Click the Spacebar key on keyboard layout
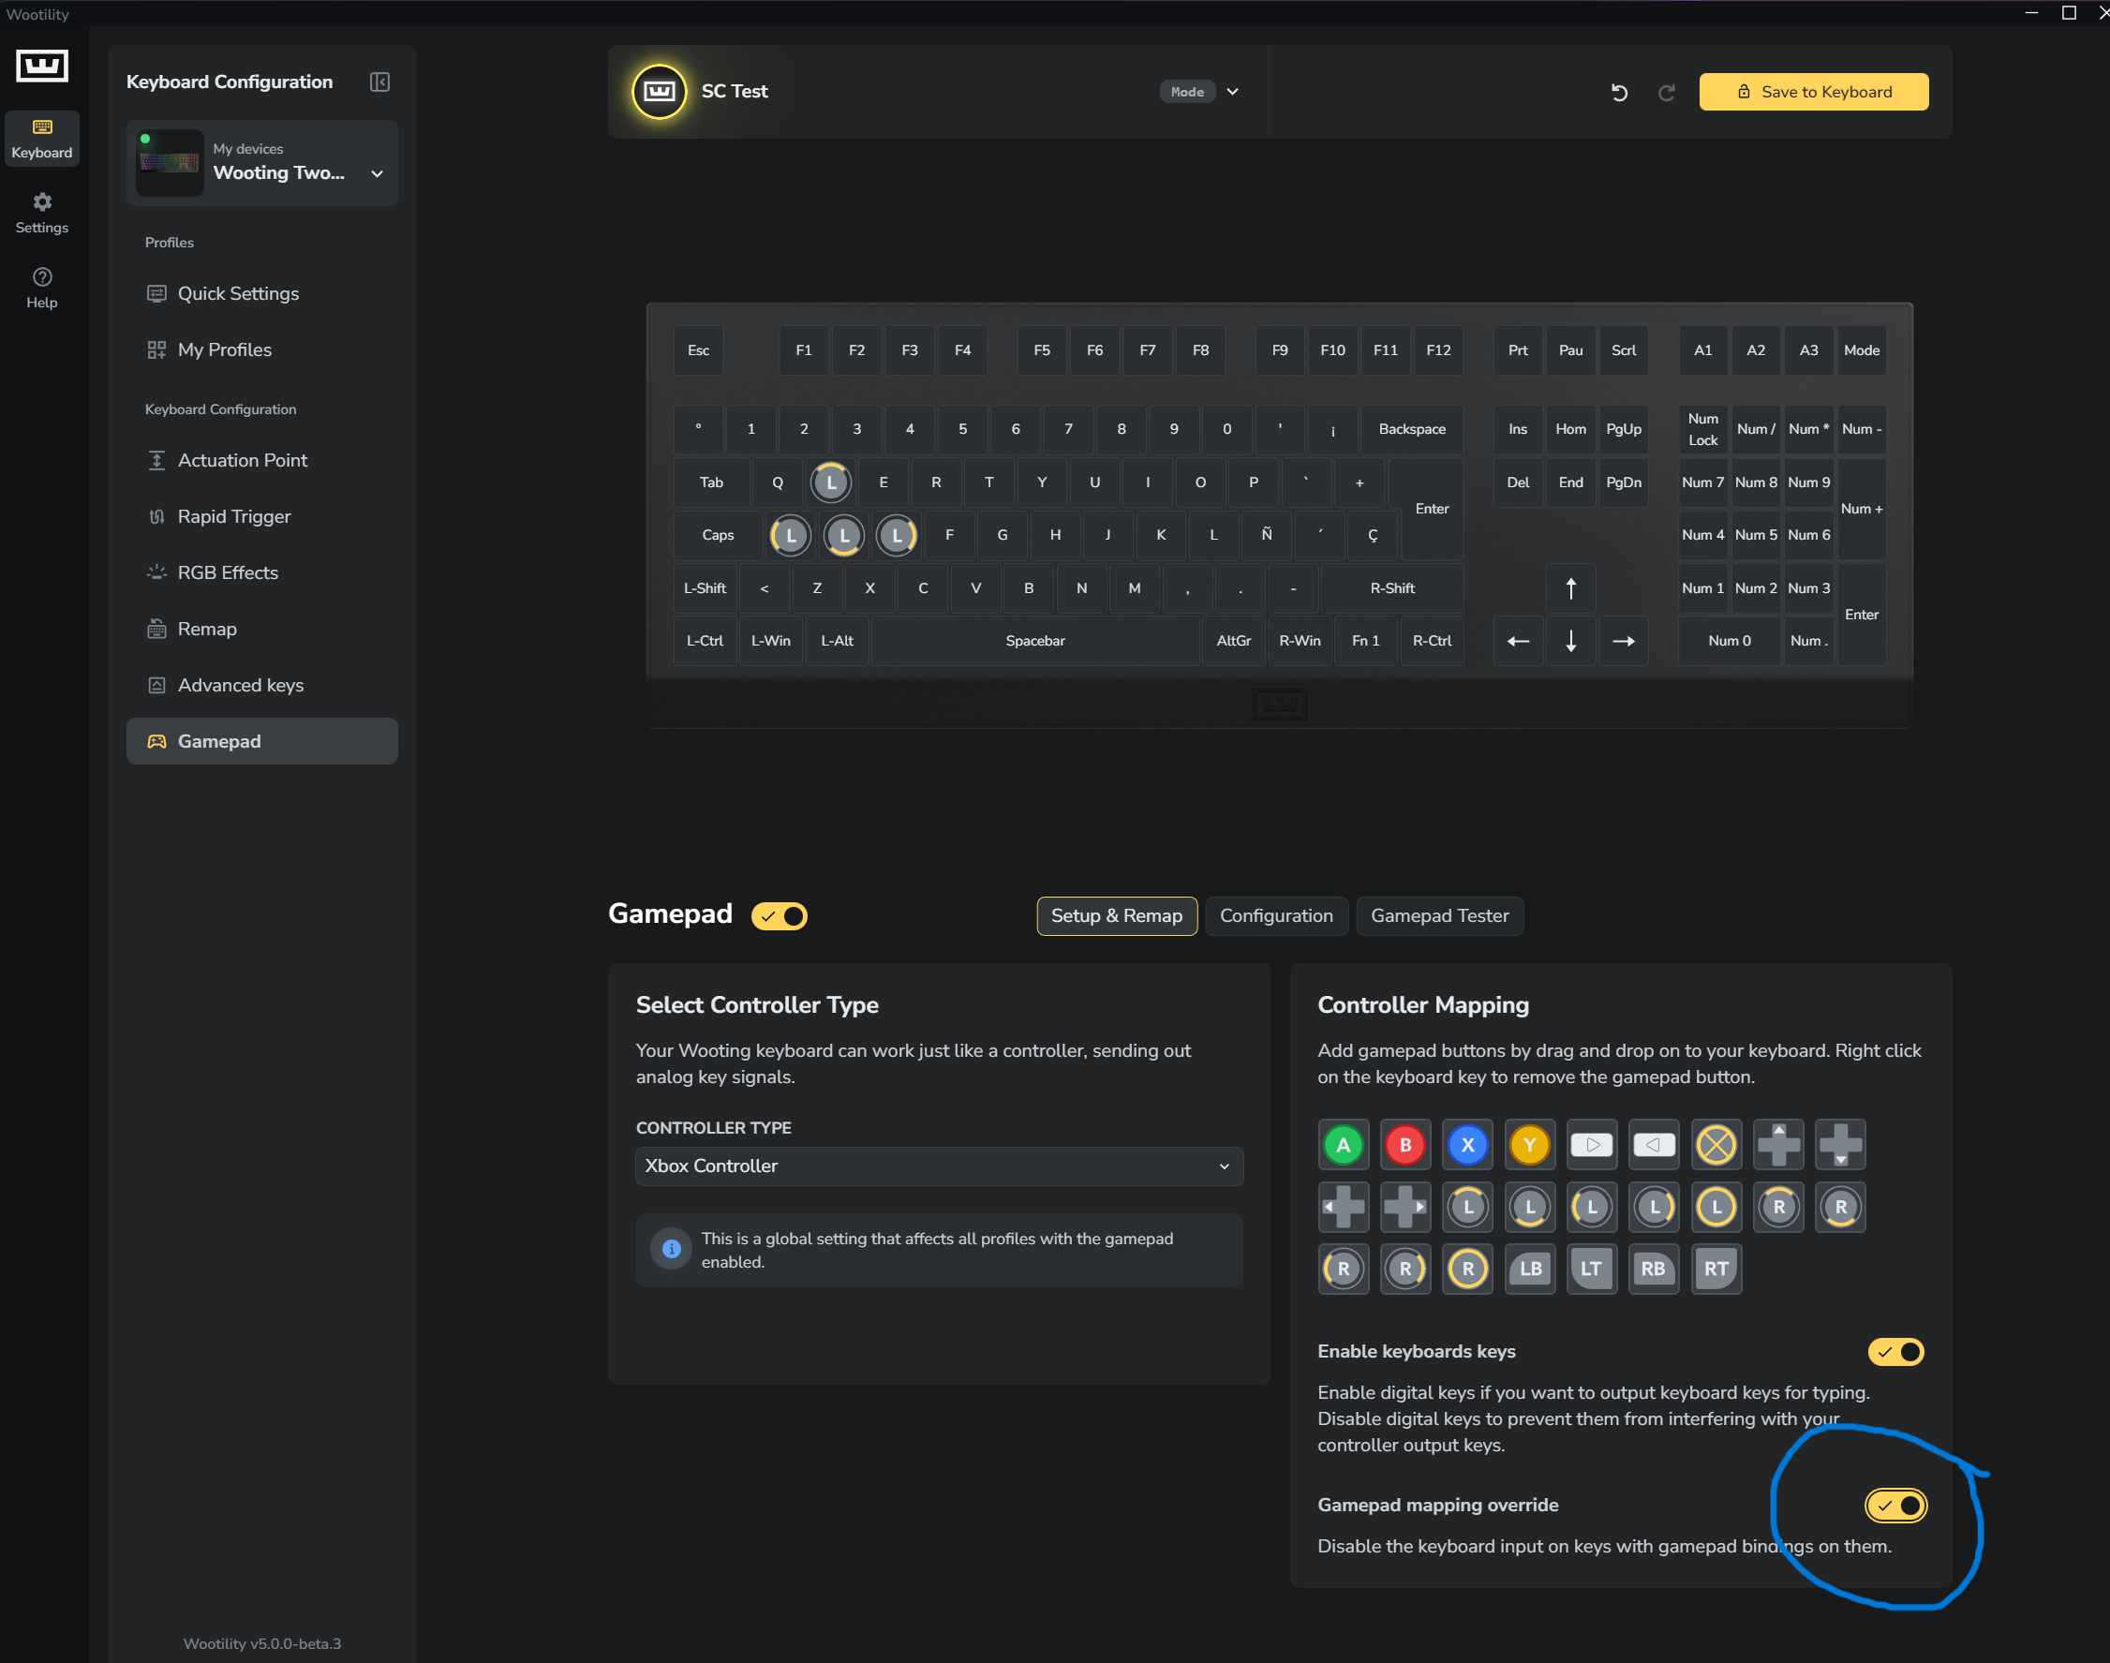 (x=1035, y=641)
